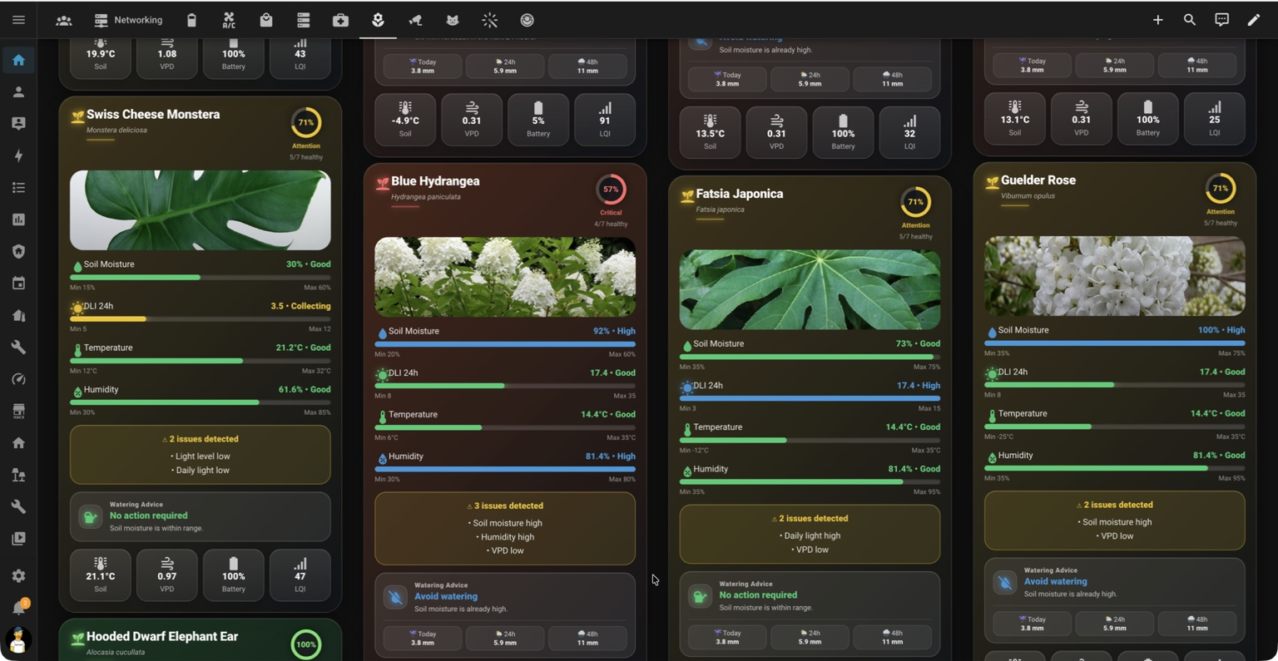Click Fatsia Japonica 'Daily light high' issue
The height and width of the screenshot is (661, 1278).
(811, 535)
